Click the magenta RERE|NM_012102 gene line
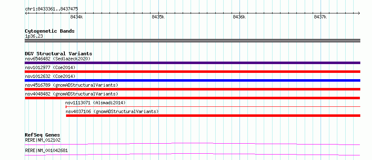The width and height of the screenshot is (372, 160). click(x=192, y=144)
